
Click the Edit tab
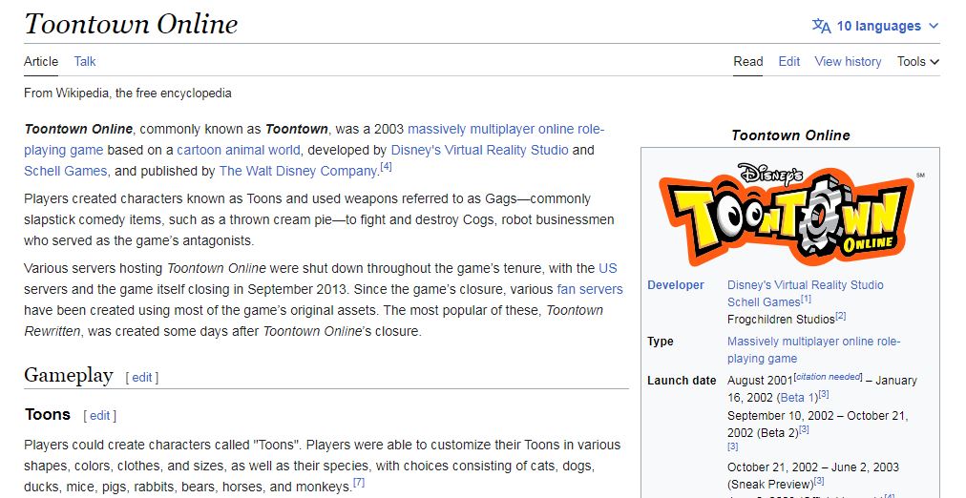[x=789, y=61]
